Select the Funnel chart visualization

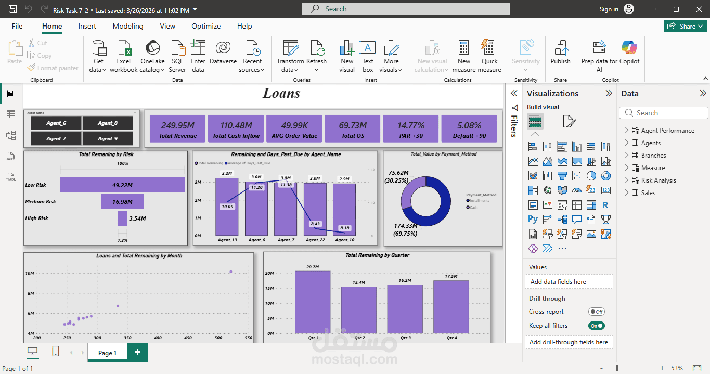click(562, 176)
